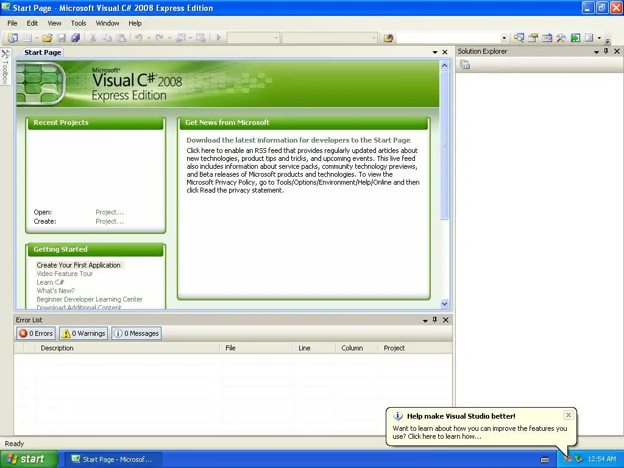Viewport: 624px width, 468px height.
Task: Open the Object Browser toolbar icon
Action: pos(547,38)
